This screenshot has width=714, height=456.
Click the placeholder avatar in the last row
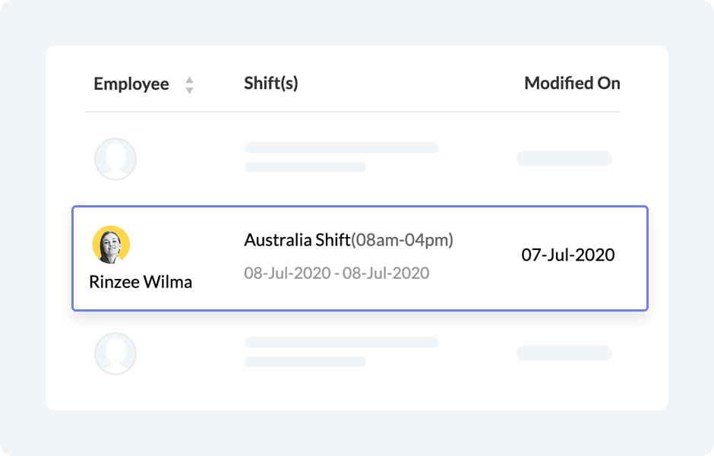click(x=115, y=353)
